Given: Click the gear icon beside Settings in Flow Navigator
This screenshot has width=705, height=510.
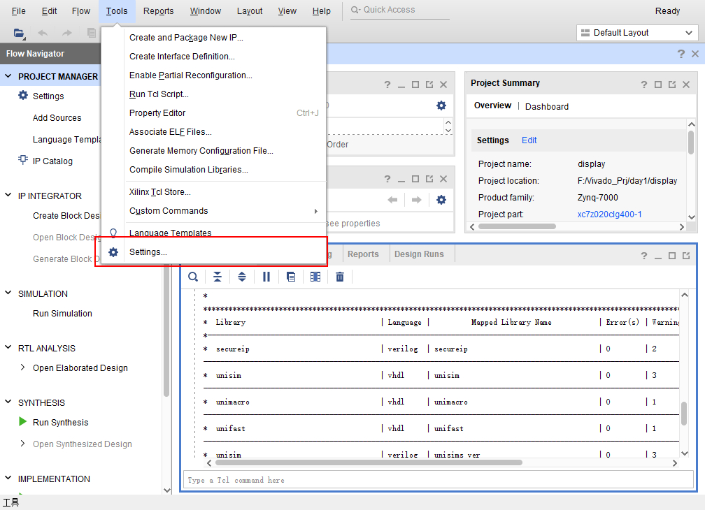Looking at the screenshot, I should point(23,95).
